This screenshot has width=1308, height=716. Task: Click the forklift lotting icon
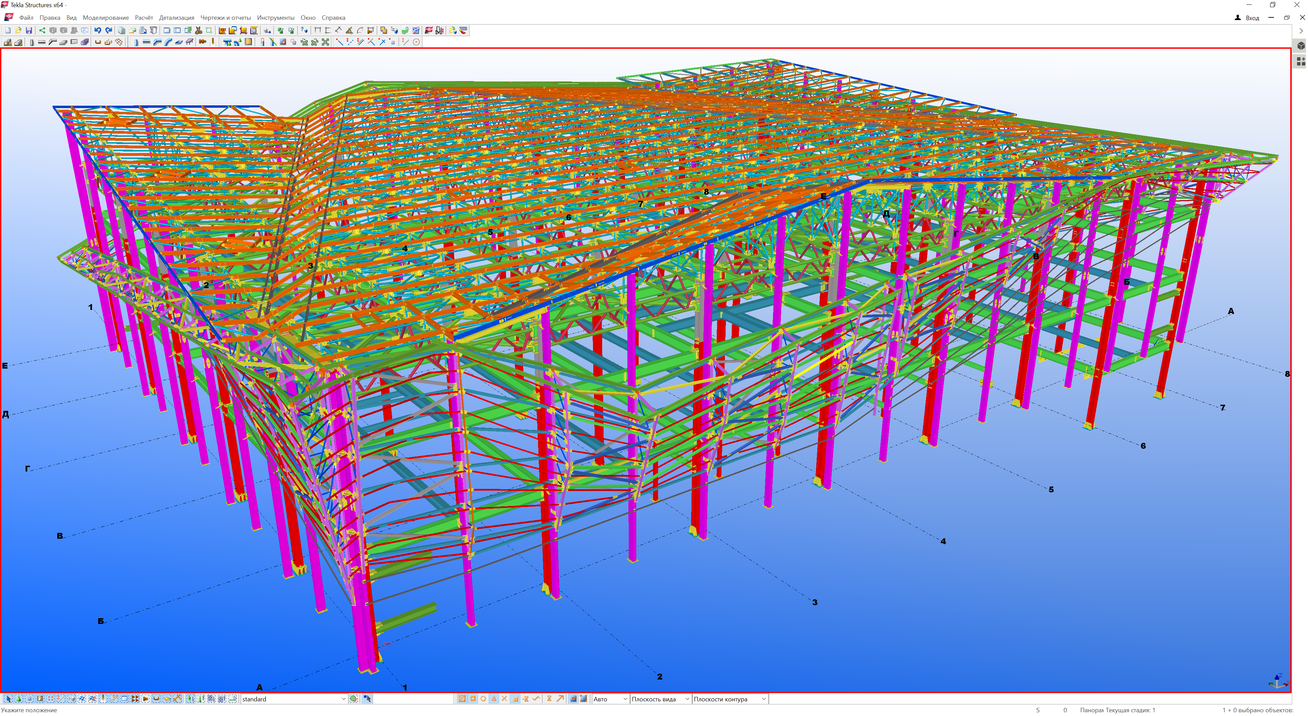coord(439,30)
